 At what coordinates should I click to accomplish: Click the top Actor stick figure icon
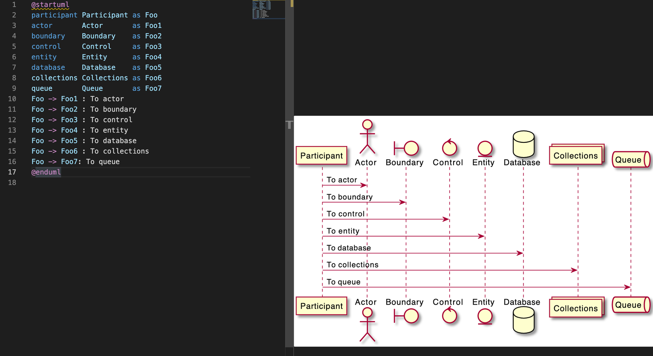point(367,137)
